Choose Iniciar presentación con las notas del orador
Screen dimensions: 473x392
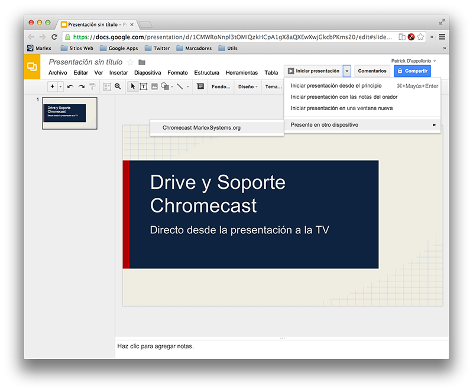(362, 97)
